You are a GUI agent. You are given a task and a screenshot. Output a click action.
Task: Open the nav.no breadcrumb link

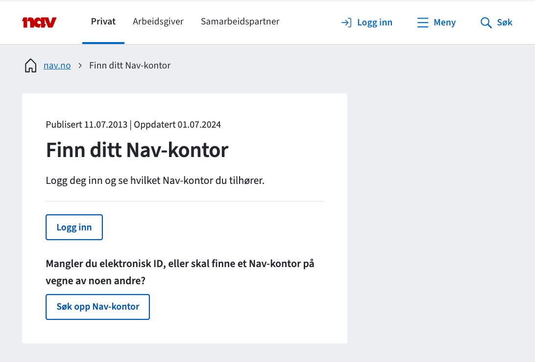57,65
